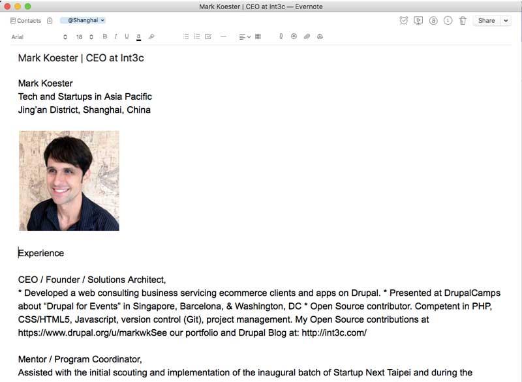Move note to trash
Image resolution: width=522 pixels, height=382 pixels.
[463, 21]
